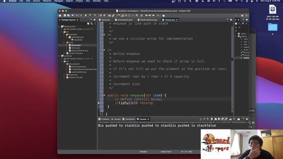Toggle Scroll Lock in the Console toolbar
The height and width of the screenshot is (159, 283).
tap(215, 119)
